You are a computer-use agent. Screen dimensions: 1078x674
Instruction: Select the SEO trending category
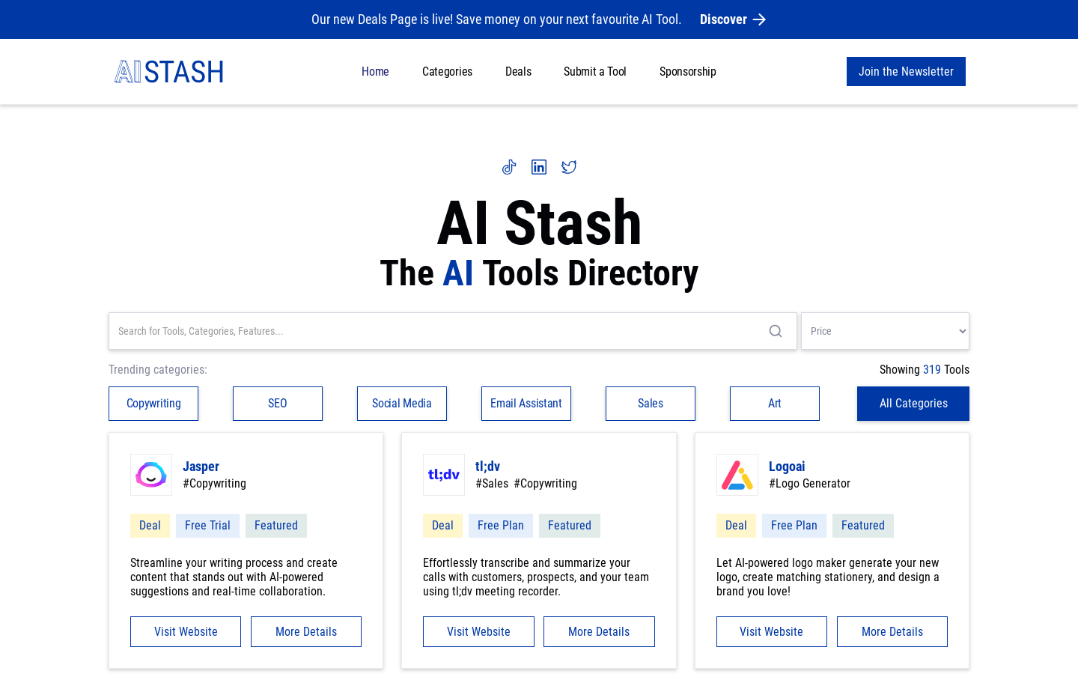click(x=278, y=404)
